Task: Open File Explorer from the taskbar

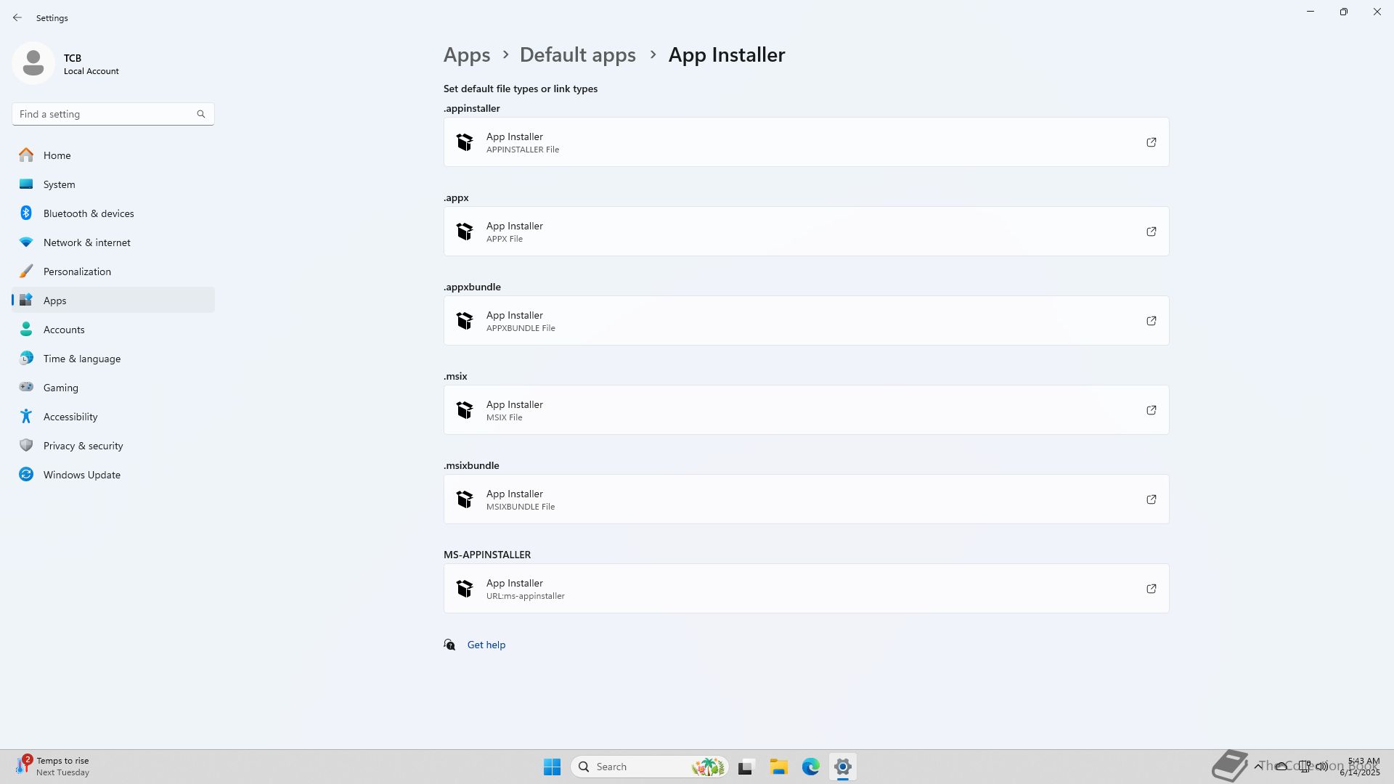Action: [778, 767]
